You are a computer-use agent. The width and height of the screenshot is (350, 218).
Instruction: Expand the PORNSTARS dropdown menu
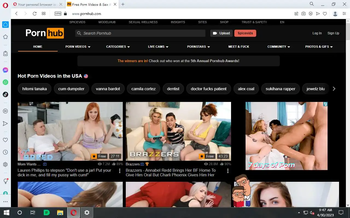[199, 47]
